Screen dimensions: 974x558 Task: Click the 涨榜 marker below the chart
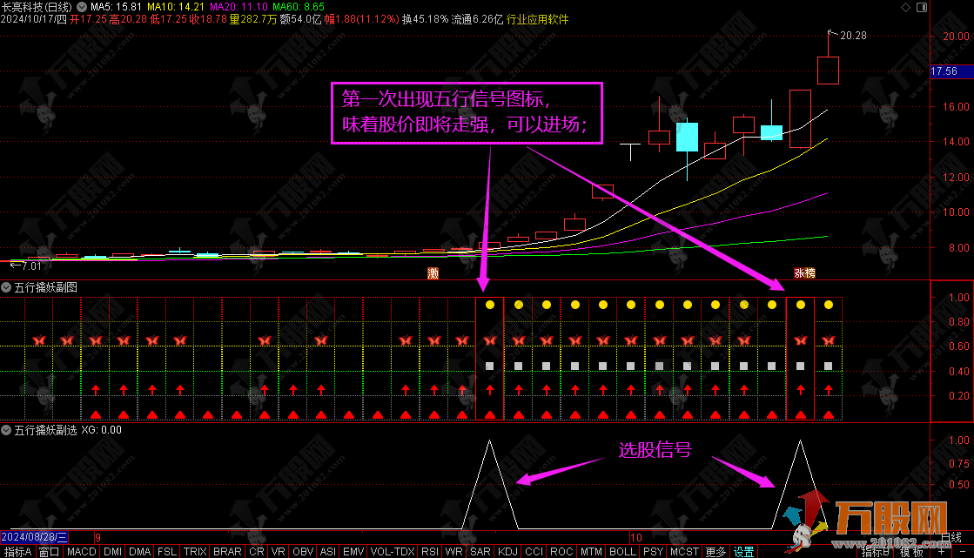[804, 273]
